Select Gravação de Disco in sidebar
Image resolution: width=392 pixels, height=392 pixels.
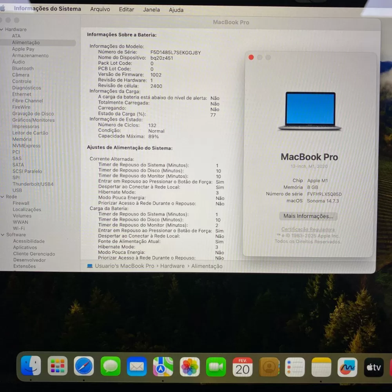[x=33, y=114]
